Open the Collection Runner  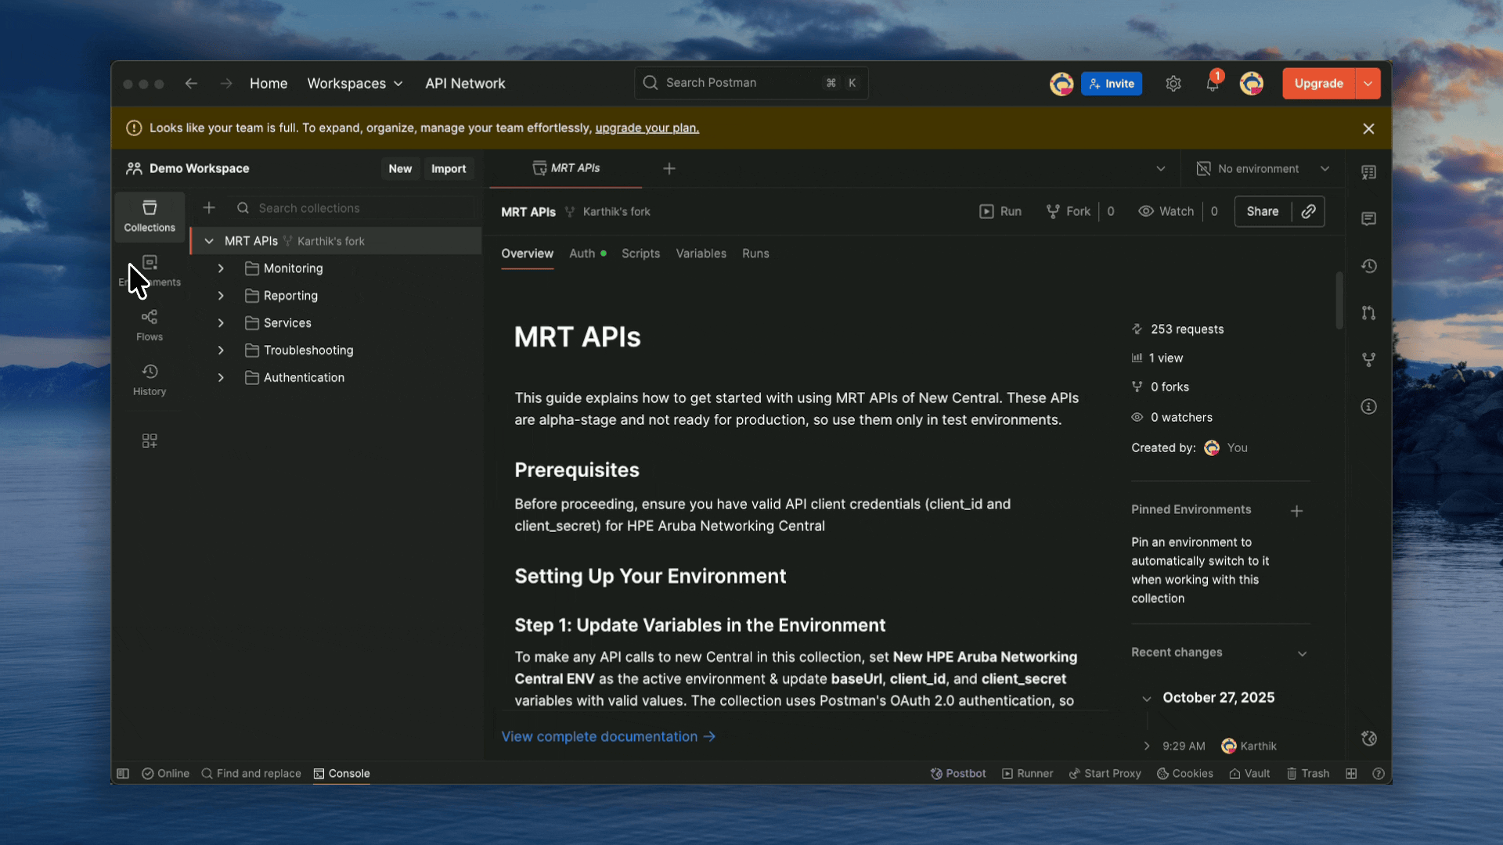coord(1027,773)
